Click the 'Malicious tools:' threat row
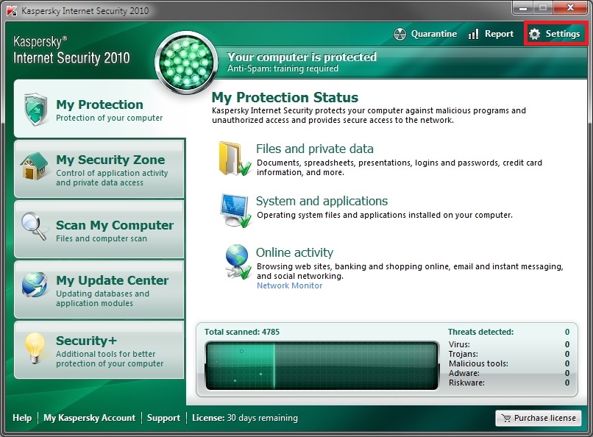Screen dimensions: 593x437 508,363
